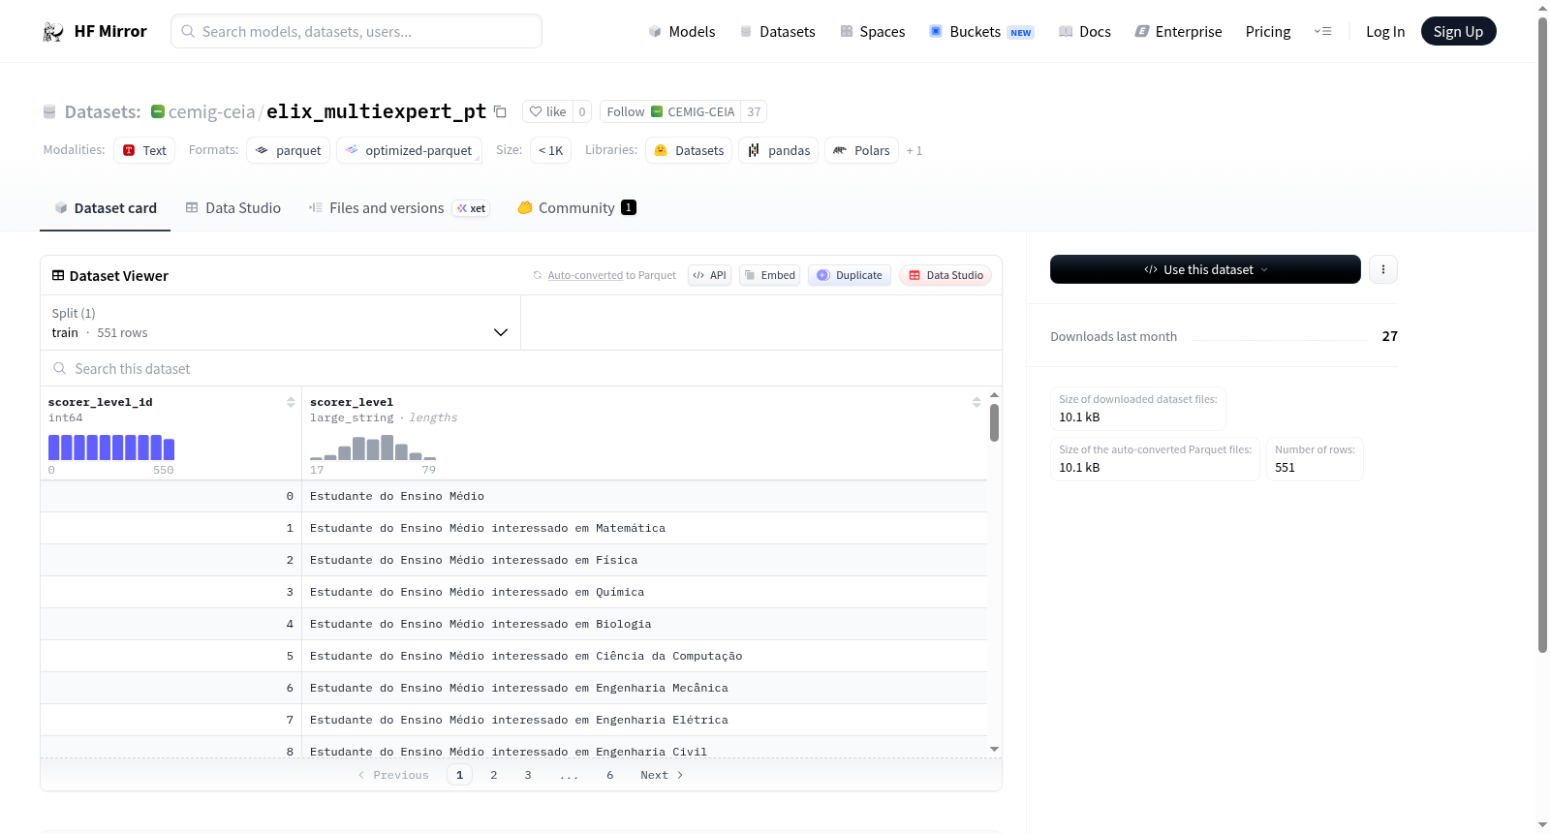
Task: Click the heart like button
Action: (x=547, y=111)
